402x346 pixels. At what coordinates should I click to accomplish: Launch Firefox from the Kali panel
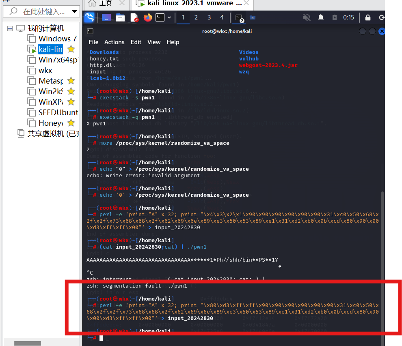pyautogui.click(x=148, y=17)
